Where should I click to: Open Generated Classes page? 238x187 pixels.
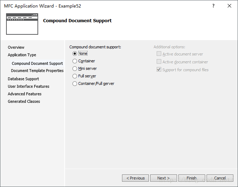pyautogui.click(x=24, y=101)
